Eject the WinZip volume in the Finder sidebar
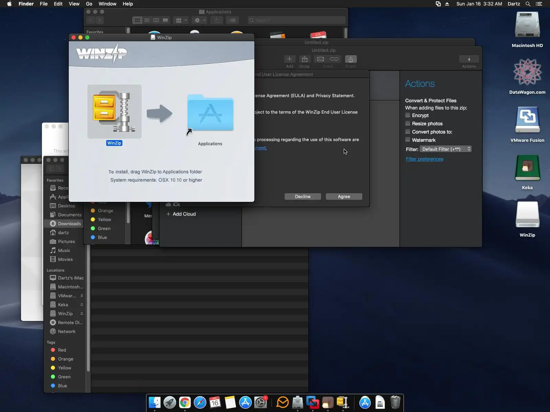Viewport: 550px width, 412px height. click(x=82, y=313)
